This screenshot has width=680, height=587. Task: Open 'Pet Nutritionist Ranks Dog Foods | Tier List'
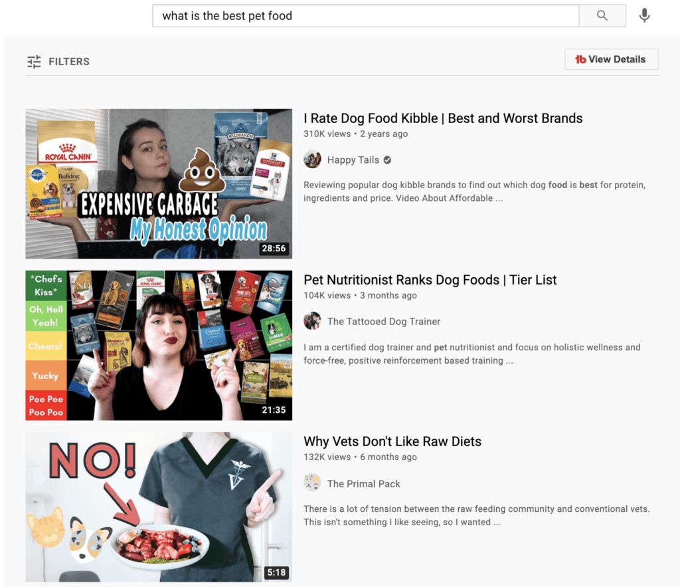pos(430,280)
